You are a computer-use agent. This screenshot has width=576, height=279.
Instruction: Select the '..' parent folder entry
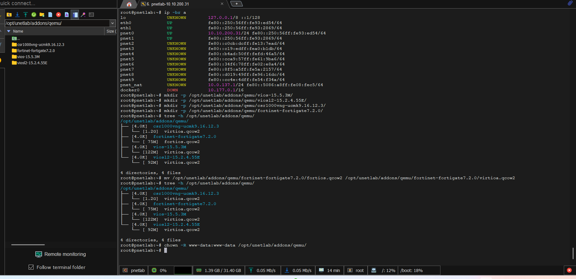[16, 39]
